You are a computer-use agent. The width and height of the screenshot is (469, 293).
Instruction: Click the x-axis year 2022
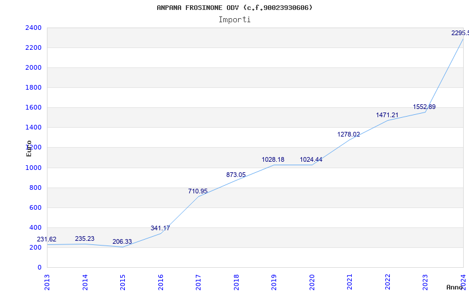(x=388, y=282)
